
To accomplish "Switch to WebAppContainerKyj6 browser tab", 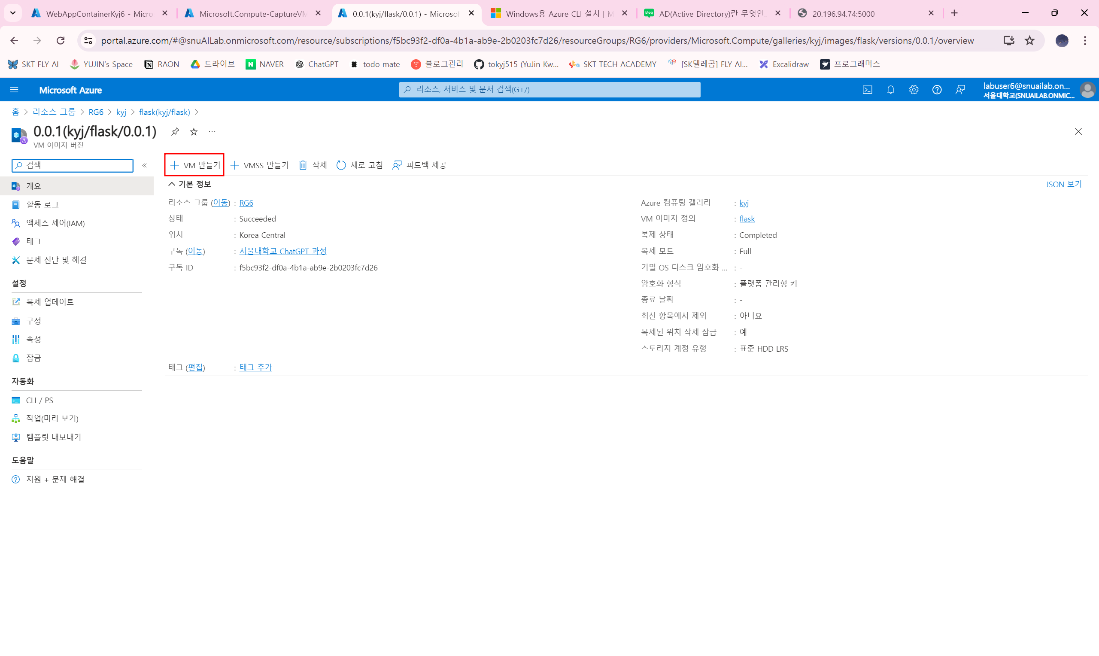I will click(99, 14).
